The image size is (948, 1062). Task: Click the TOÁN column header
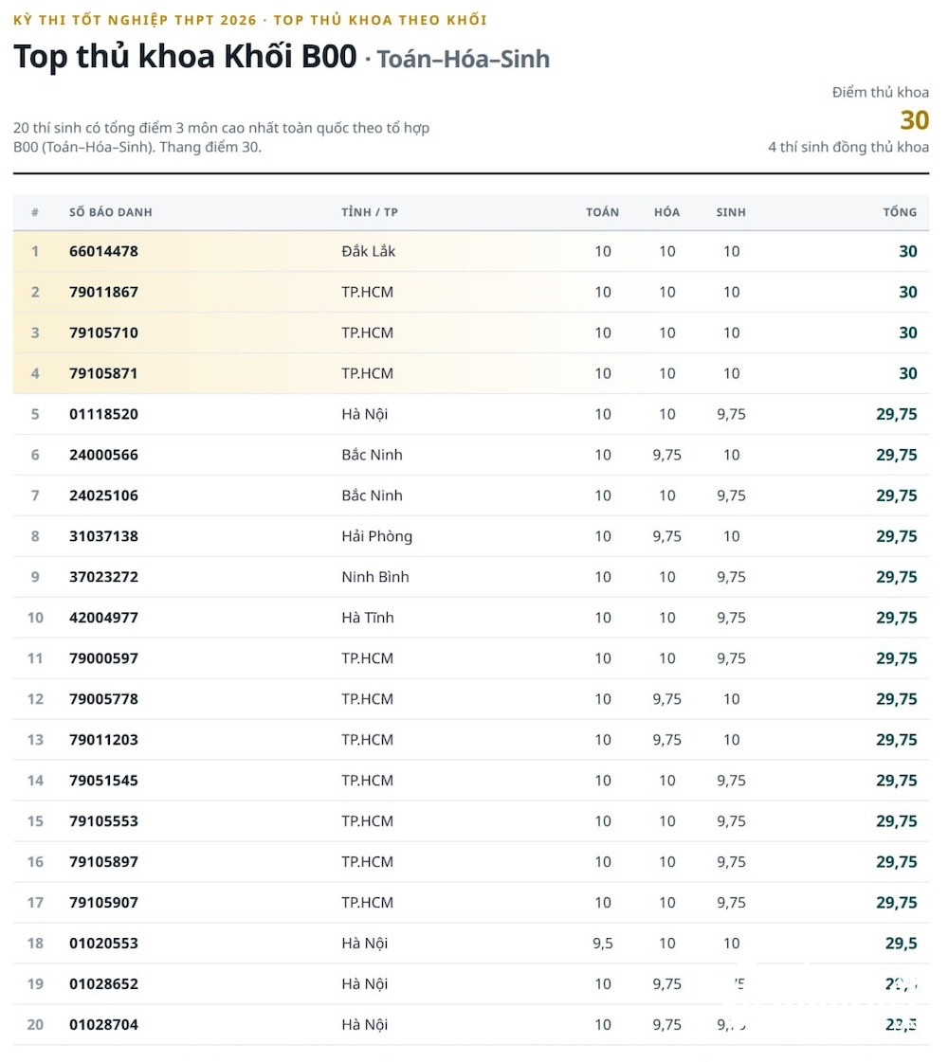tap(602, 212)
